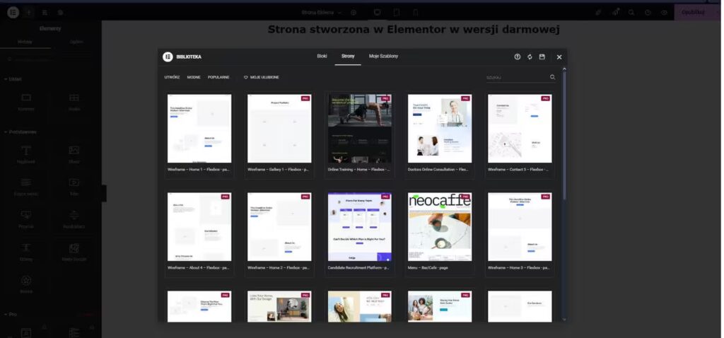Open Wireframe – Contact 5 – Flexbox template thumbnail
Image resolution: width=724 pixels, height=338 pixels.
520,129
